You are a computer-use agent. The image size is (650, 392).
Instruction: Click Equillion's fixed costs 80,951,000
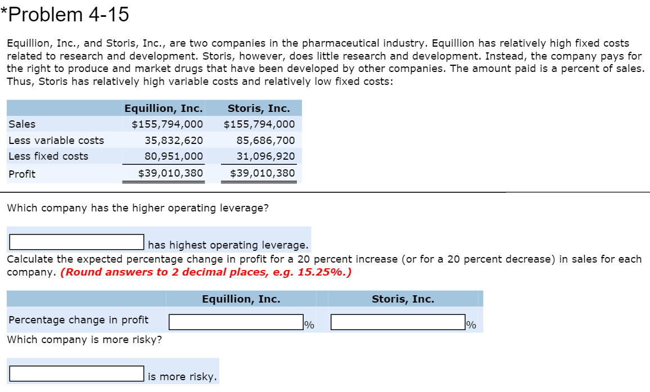pyautogui.click(x=178, y=156)
